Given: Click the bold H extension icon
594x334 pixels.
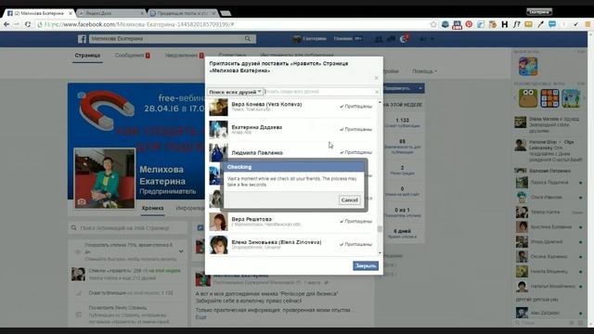Looking at the screenshot, I should (x=504, y=24).
